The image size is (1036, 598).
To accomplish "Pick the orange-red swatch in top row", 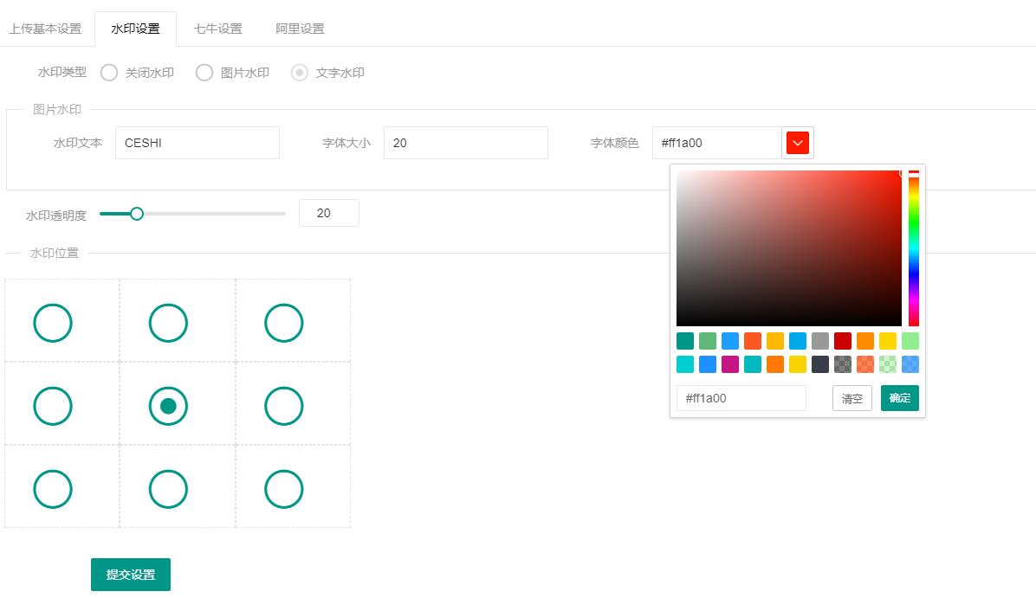I will pyautogui.click(x=753, y=341).
